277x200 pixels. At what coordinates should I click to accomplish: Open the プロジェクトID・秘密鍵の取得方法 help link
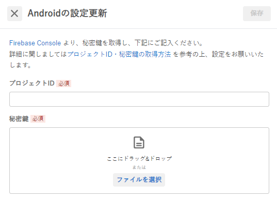[x=119, y=54]
